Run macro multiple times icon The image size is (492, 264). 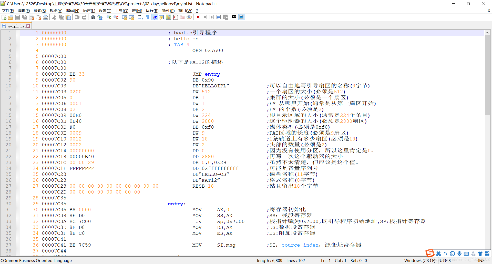click(219, 17)
